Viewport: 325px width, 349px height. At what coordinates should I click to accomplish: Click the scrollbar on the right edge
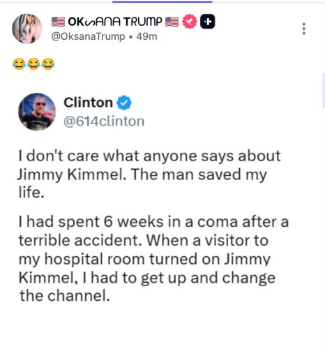pos(324,90)
